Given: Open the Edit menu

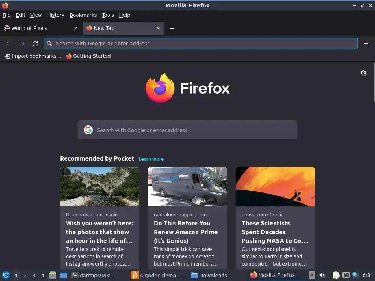Looking at the screenshot, I should pyautogui.click(x=21, y=15).
